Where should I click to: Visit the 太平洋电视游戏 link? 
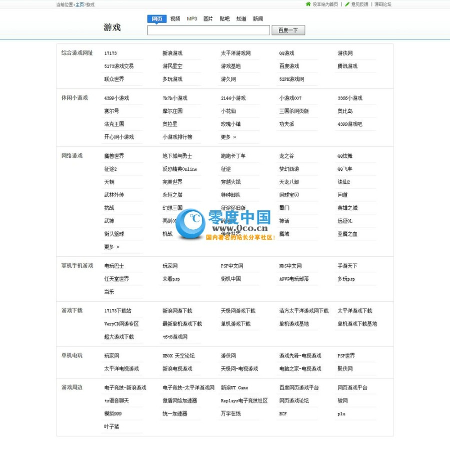[x=121, y=369]
